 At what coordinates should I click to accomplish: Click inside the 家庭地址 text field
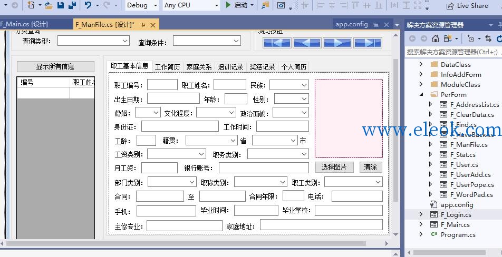pos(321,225)
